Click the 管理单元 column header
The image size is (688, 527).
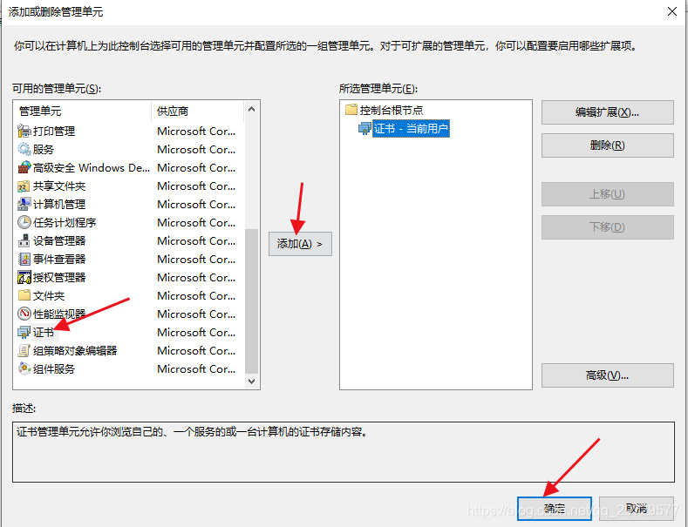(x=83, y=111)
